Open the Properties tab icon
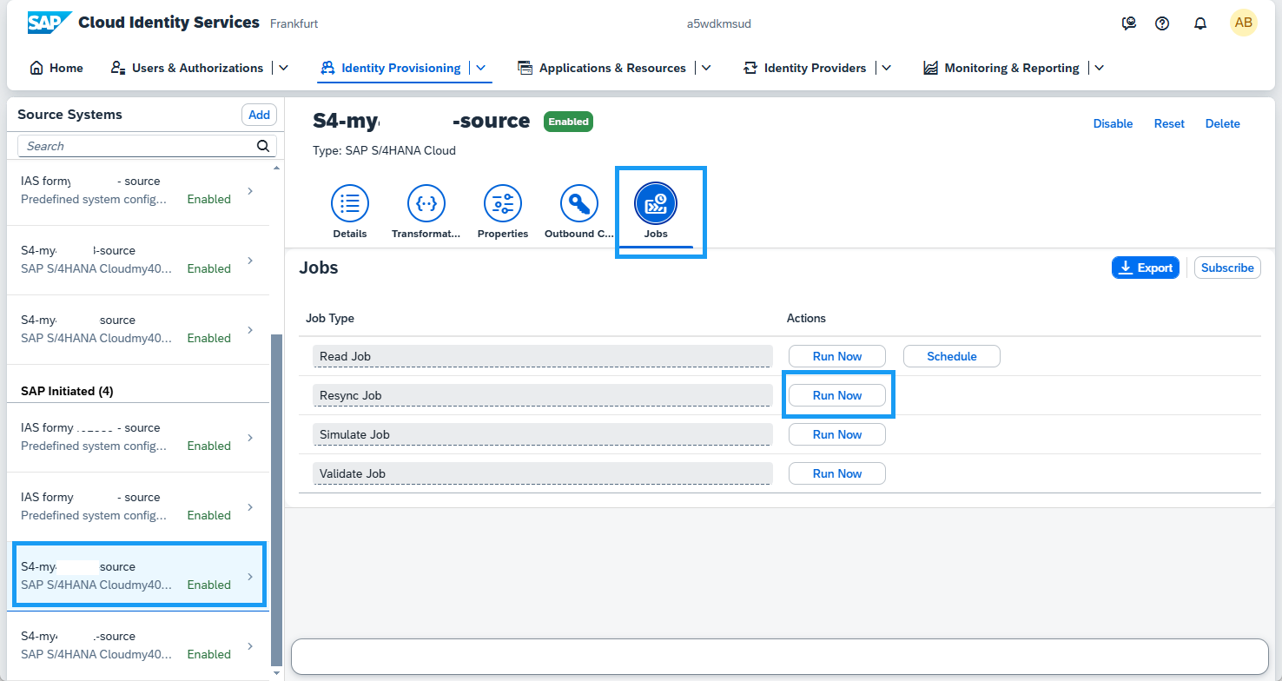Image resolution: width=1282 pixels, height=681 pixels. 503,204
